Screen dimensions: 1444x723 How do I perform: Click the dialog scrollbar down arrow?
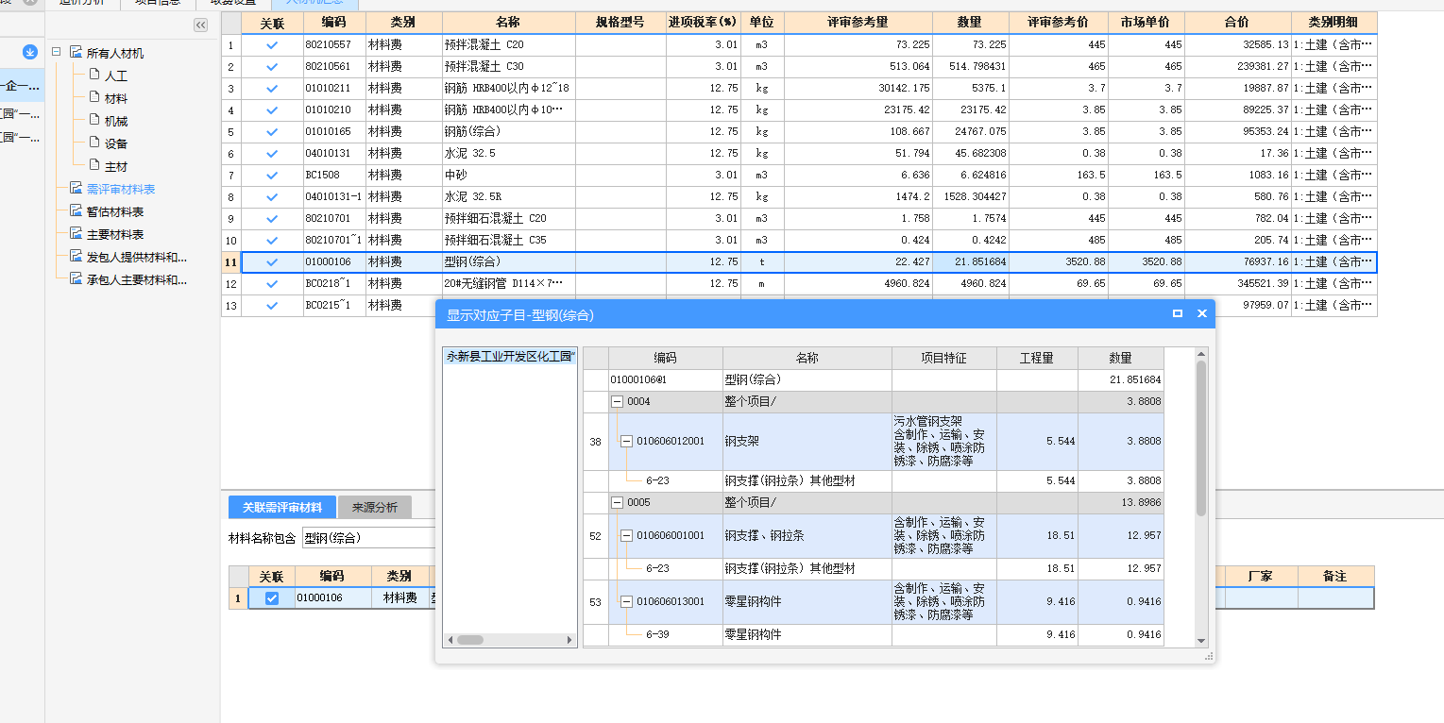(x=1201, y=641)
